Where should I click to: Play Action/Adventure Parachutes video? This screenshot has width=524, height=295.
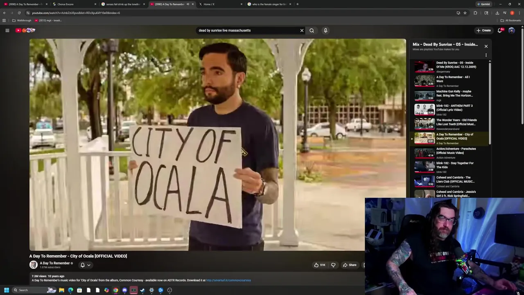coord(449,153)
